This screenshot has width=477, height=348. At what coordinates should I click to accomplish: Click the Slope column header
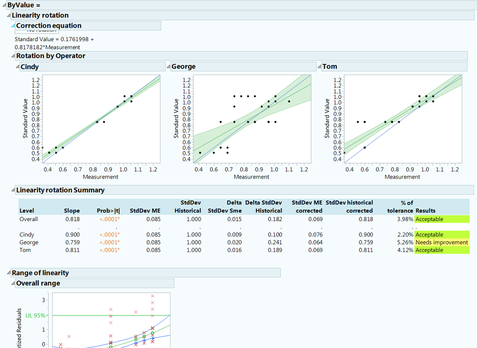72,211
